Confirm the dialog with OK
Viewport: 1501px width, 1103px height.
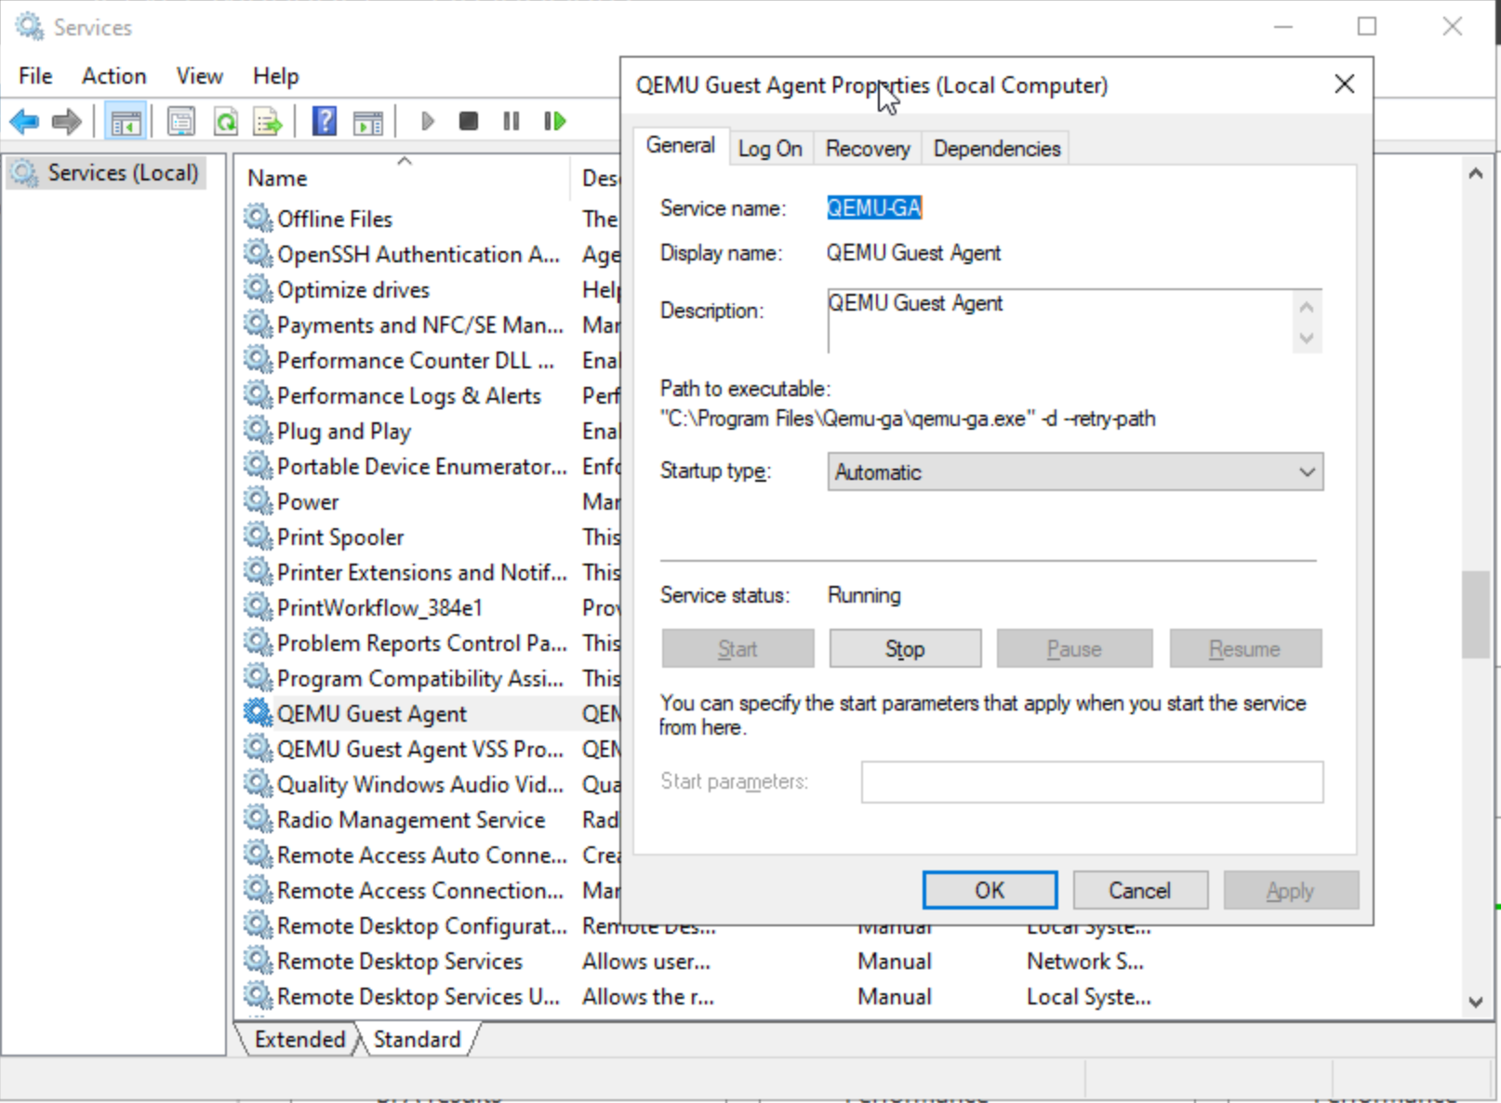coord(990,890)
